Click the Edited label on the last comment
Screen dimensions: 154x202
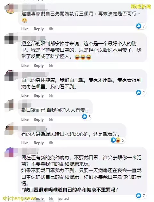pyautogui.click(x=63, y=198)
